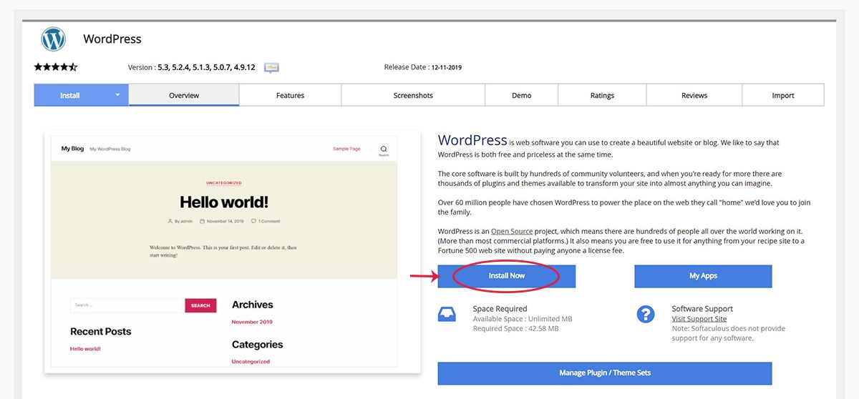Click the Software Support heading

(x=702, y=309)
